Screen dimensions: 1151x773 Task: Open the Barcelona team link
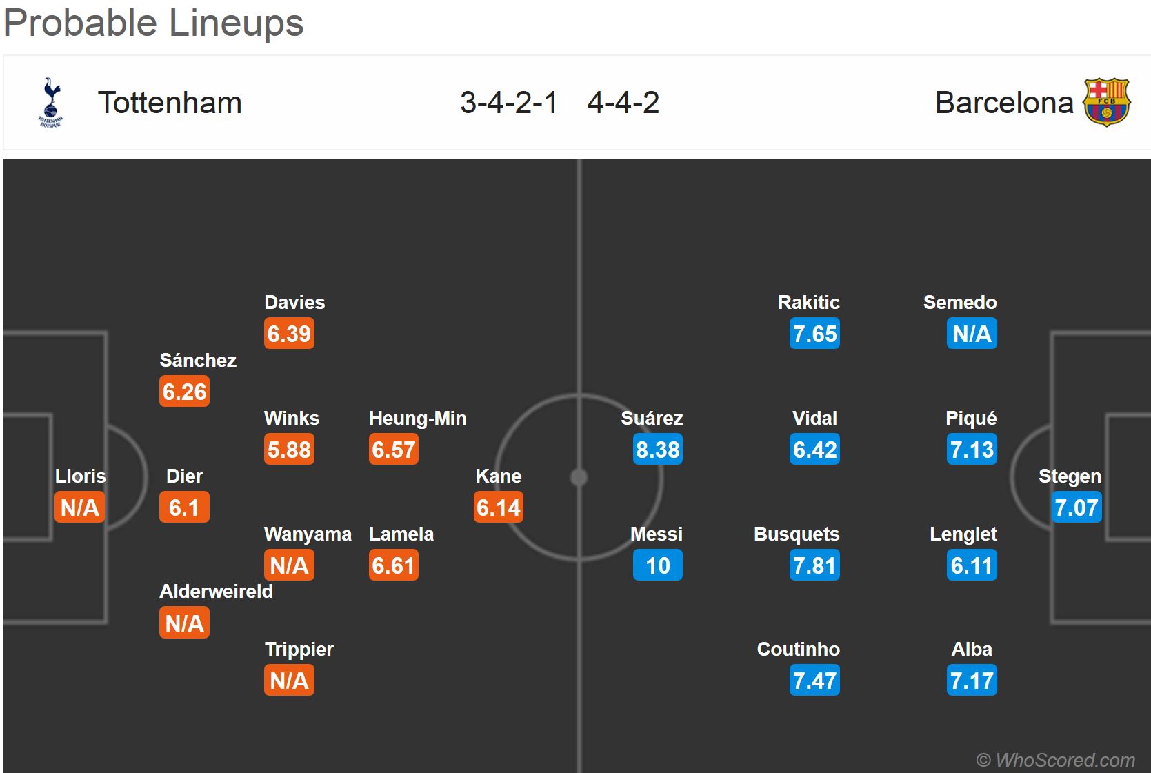(1003, 103)
